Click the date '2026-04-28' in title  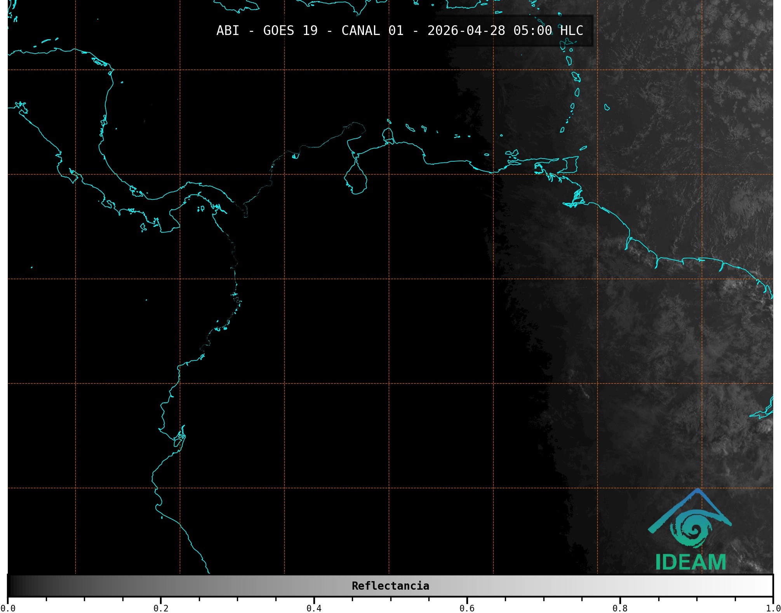(466, 31)
